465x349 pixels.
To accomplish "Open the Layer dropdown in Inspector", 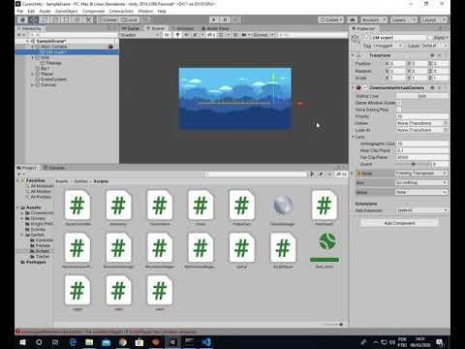I will (434, 46).
